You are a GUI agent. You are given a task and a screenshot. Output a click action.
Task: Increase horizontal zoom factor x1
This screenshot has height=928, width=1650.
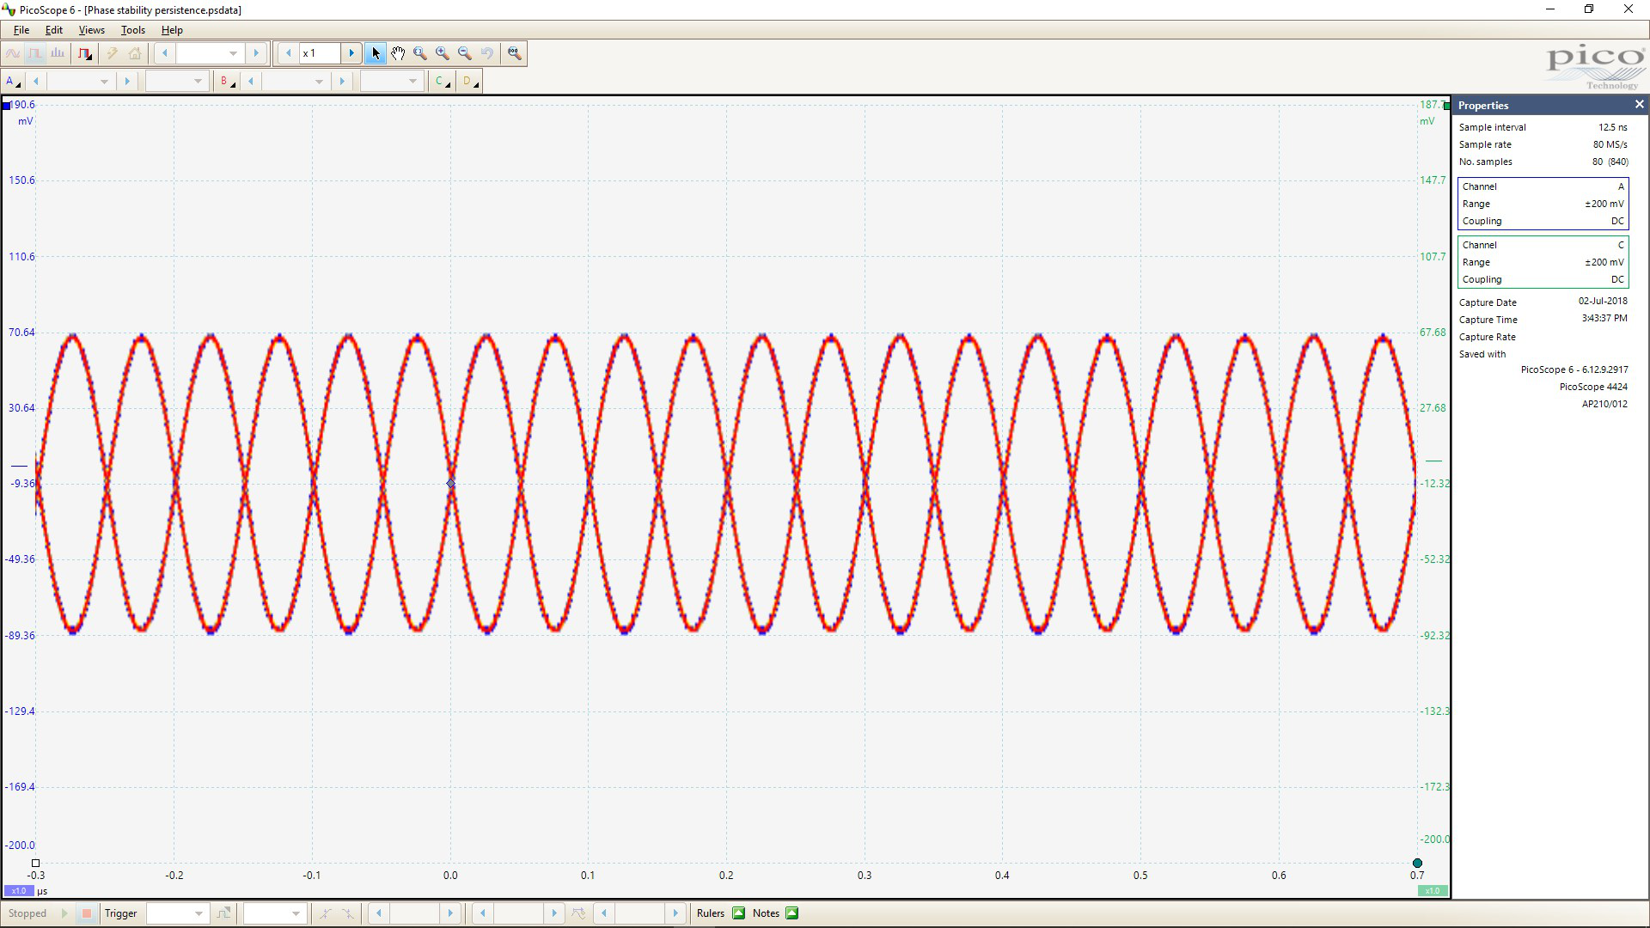click(x=351, y=53)
